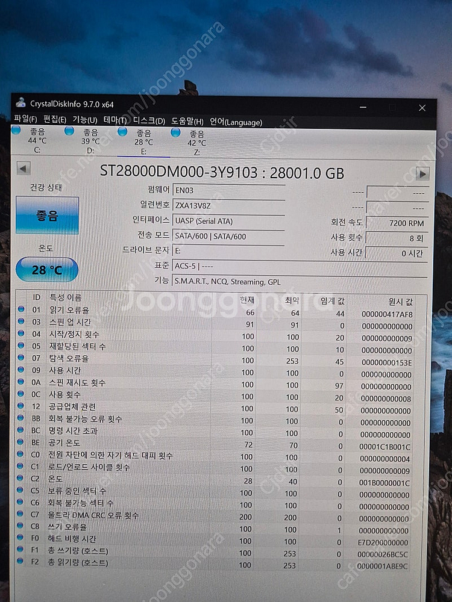
Task: Click the disk title ST28000DM000-3Y9103
Action: (178, 171)
